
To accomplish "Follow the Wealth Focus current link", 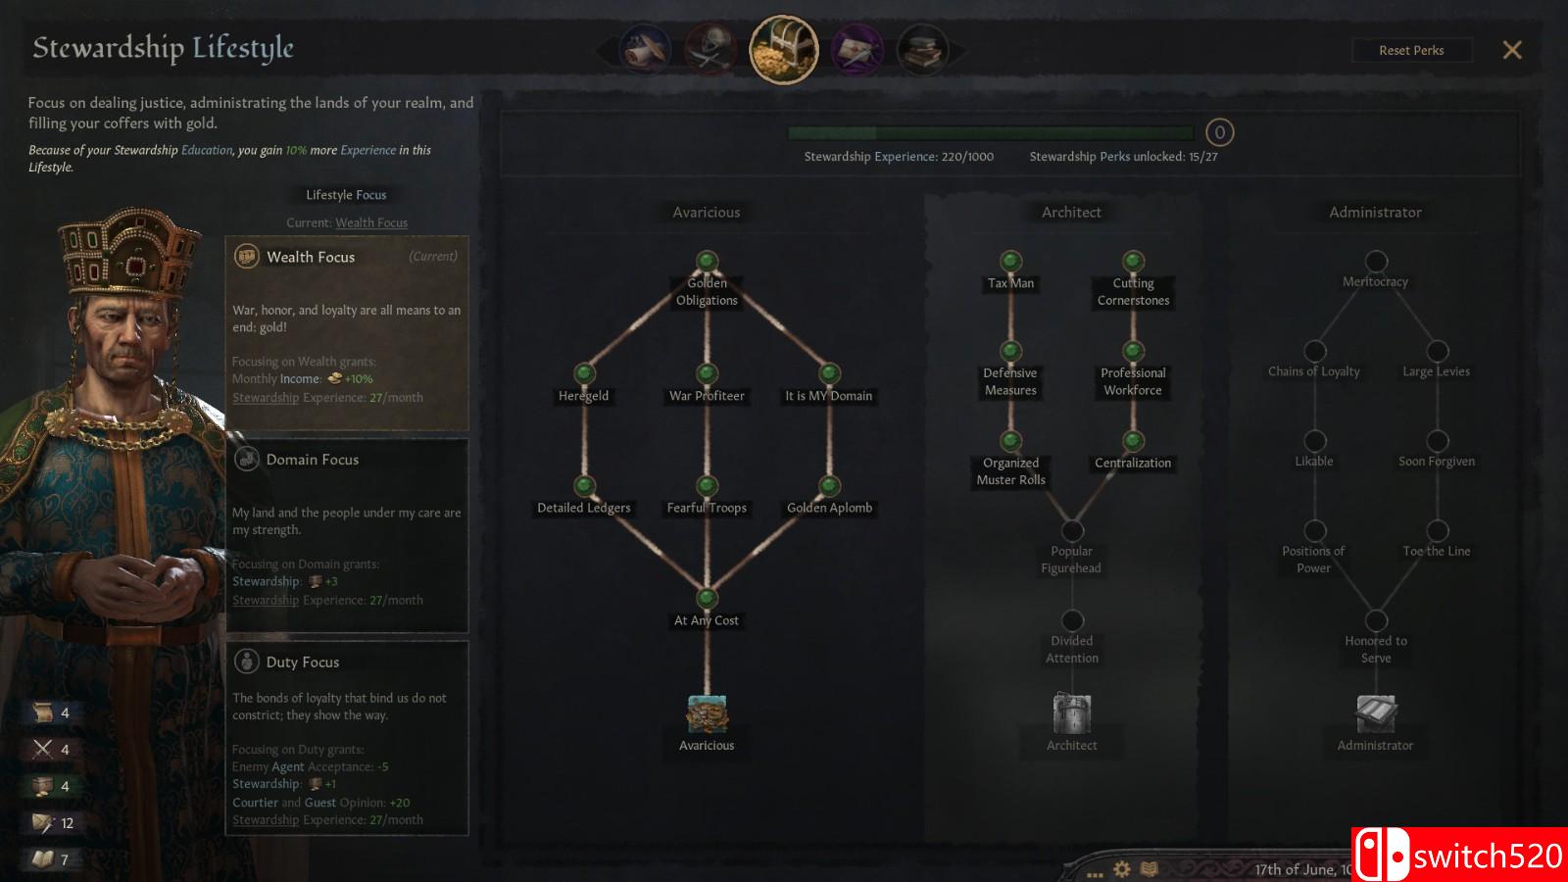I will [371, 222].
